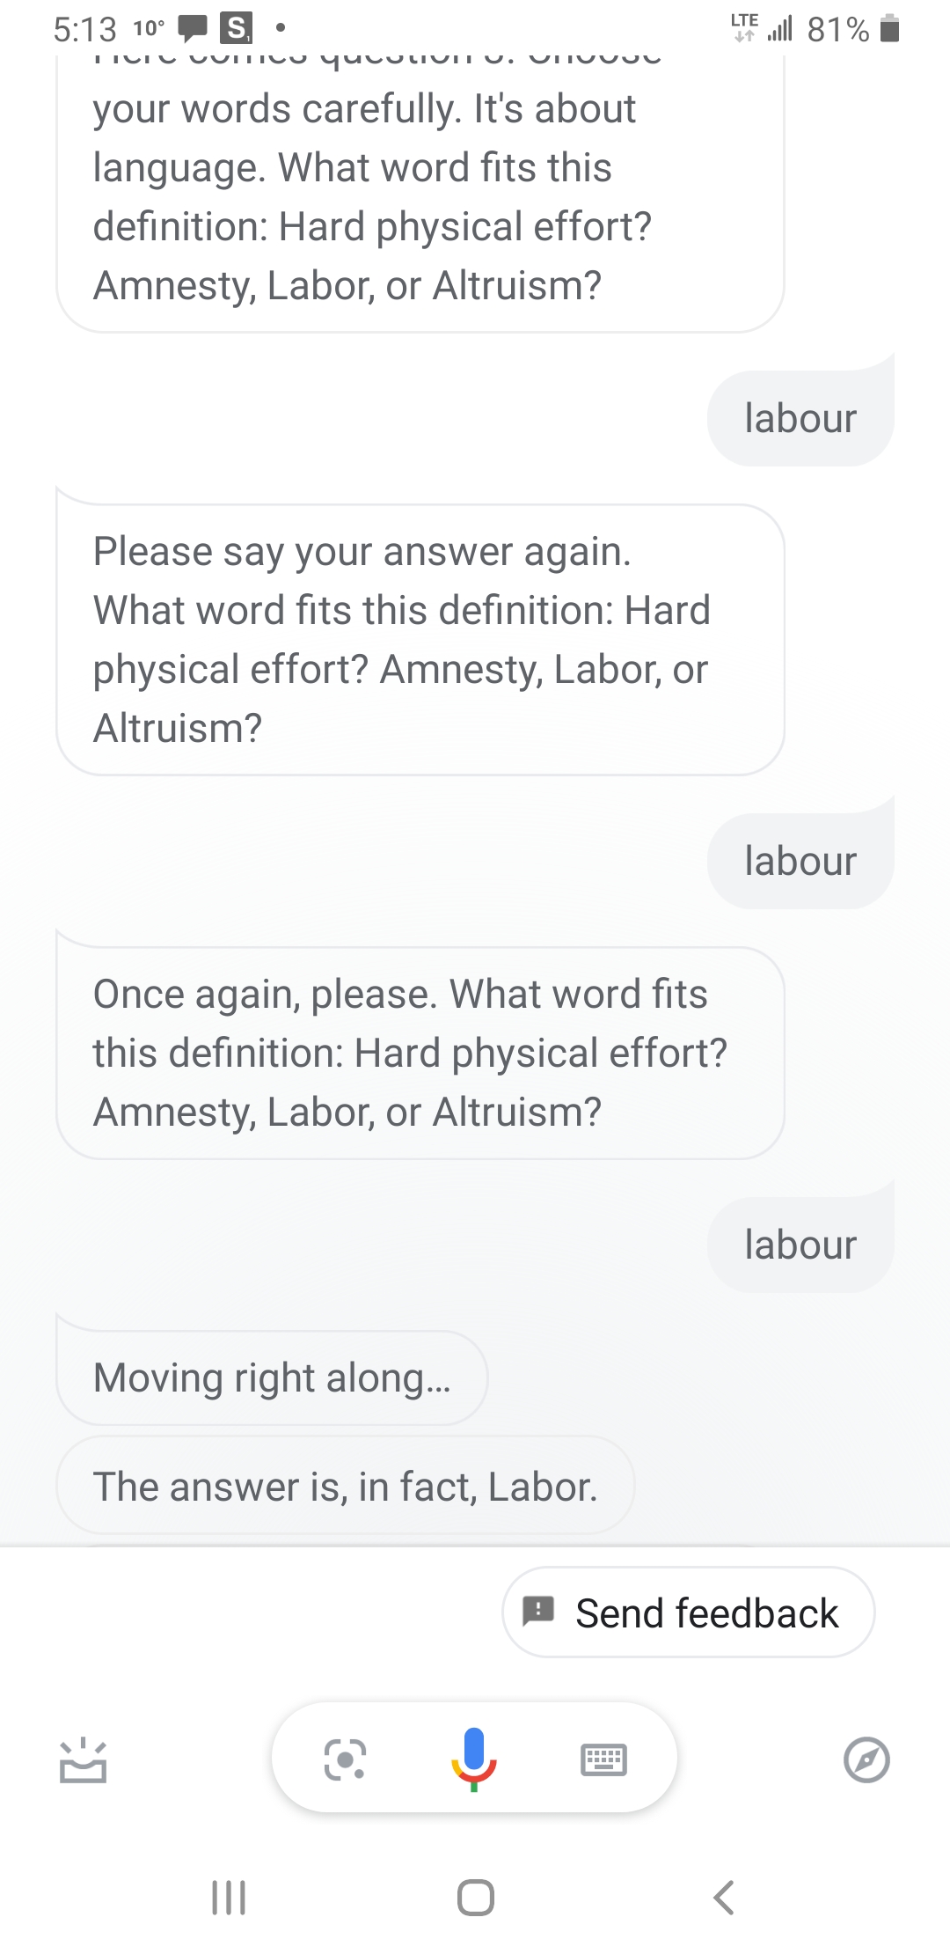Tap the second "labour" reply bubble
The height and width of the screenshot is (1954, 950).
(x=800, y=861)
